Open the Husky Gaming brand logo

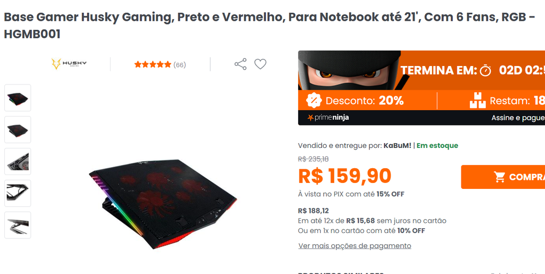pos(69,64)
